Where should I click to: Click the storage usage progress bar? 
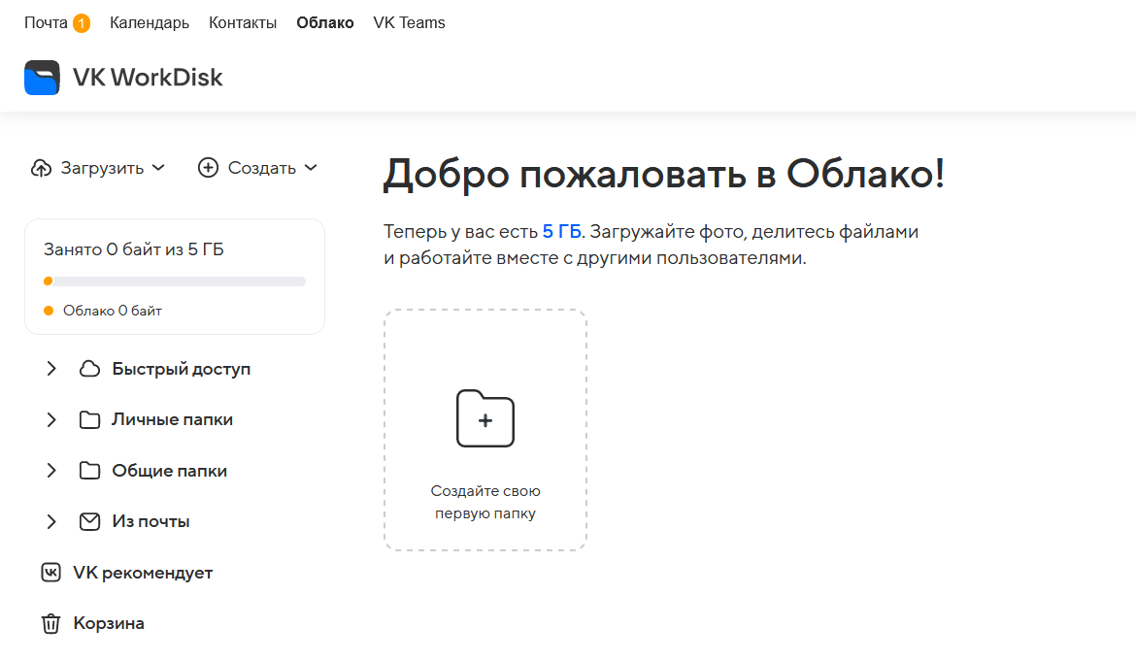175,281
